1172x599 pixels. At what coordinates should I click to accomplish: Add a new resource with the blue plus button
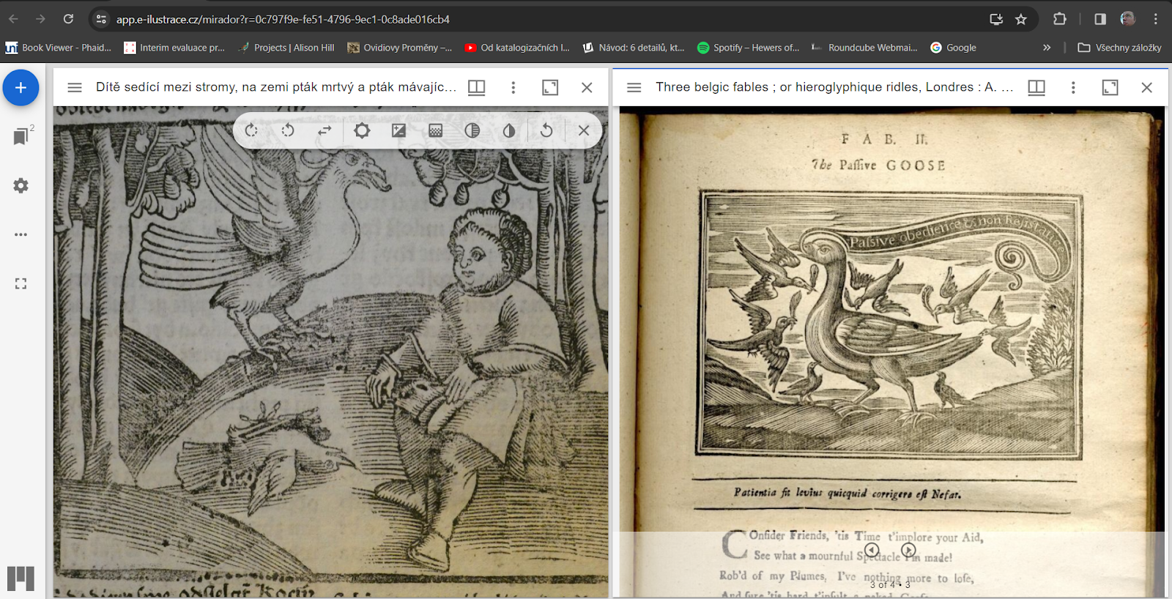[21, 88]
